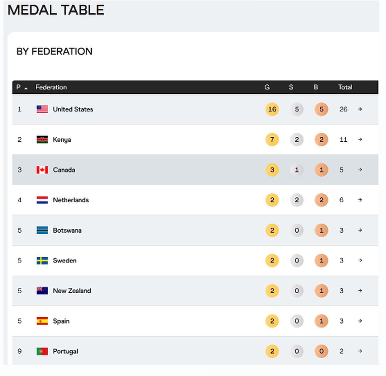The image size is (386, 376).
Task: Click Canada's bronze medal badge
Action: (321, 170)
